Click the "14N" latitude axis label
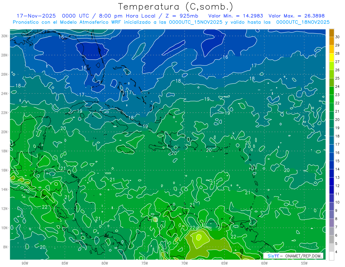The width and height of the screenshot is (345, 267). 4,189
